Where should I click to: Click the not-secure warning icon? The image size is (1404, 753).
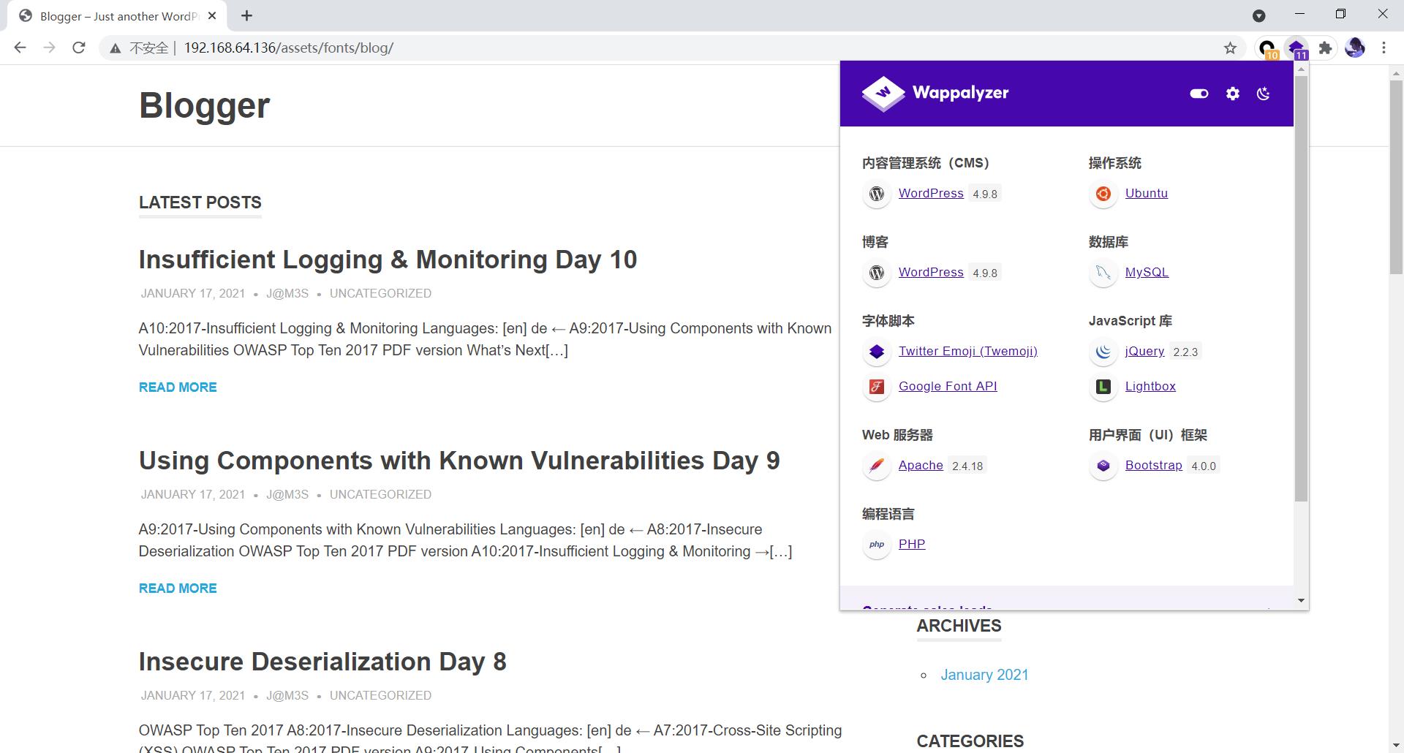[115, 48]
